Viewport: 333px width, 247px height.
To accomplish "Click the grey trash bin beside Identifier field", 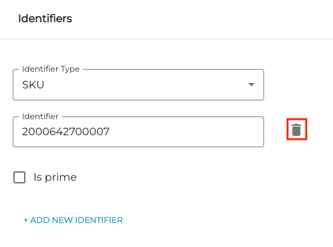I will tap(296, 130).
